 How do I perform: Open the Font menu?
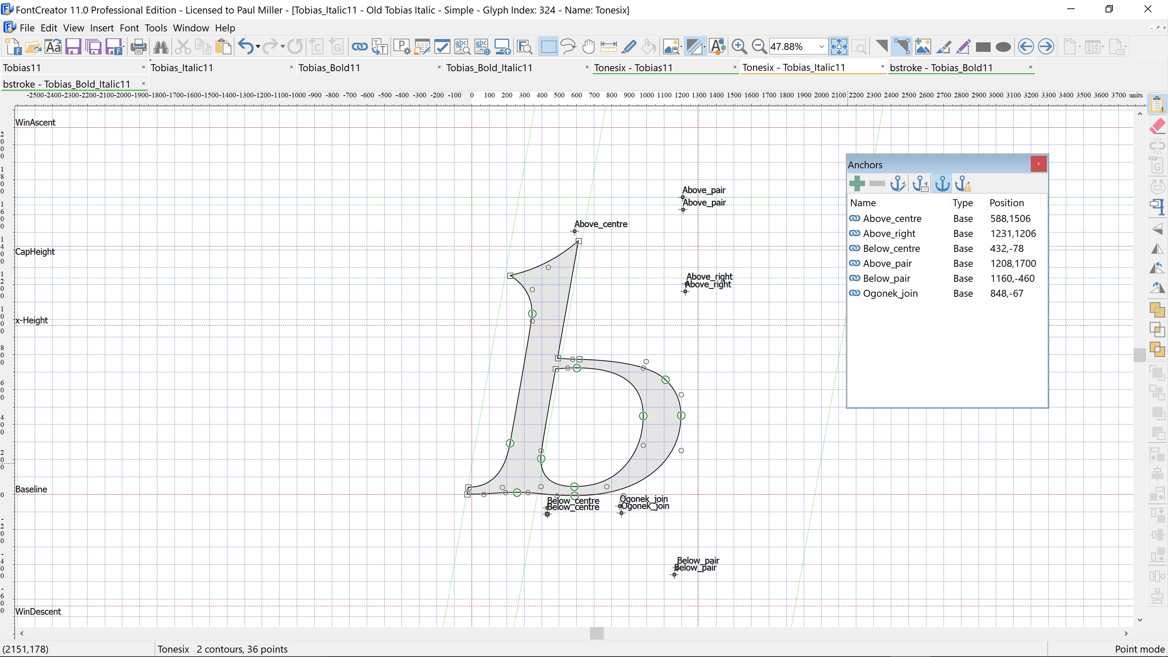click(x=129, y=28)
